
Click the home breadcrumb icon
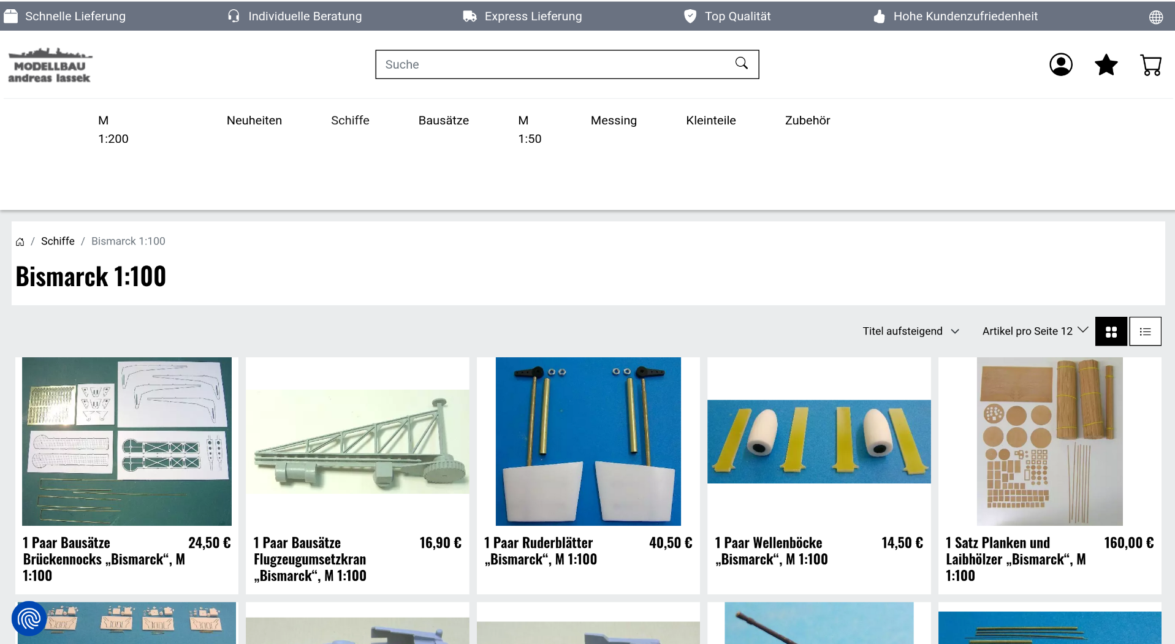tap(20, 241)
